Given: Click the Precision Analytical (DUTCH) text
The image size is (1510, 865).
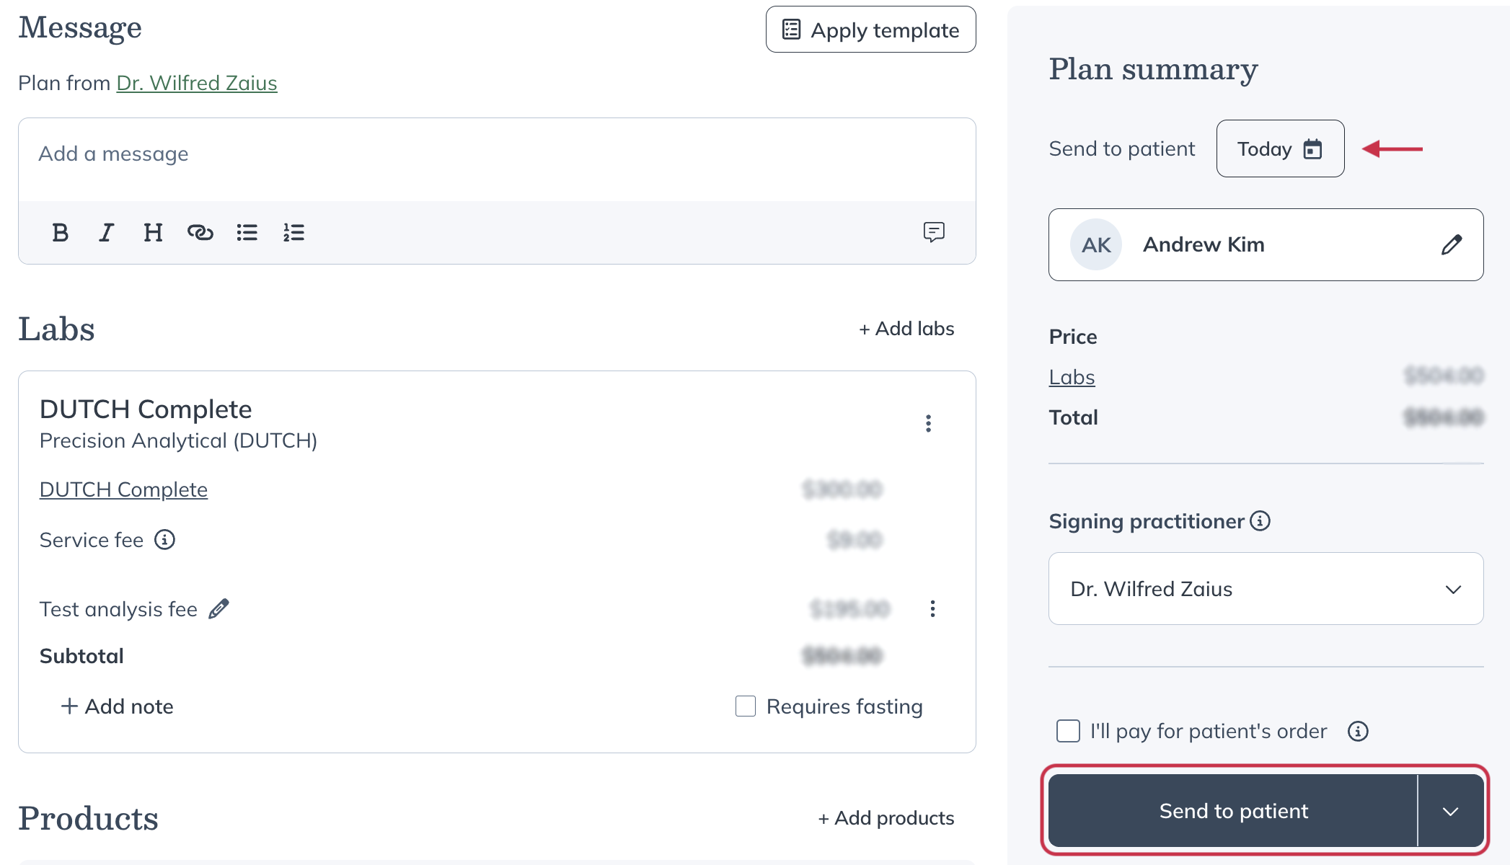Looking at the screenshot, I should click(178, 440).
